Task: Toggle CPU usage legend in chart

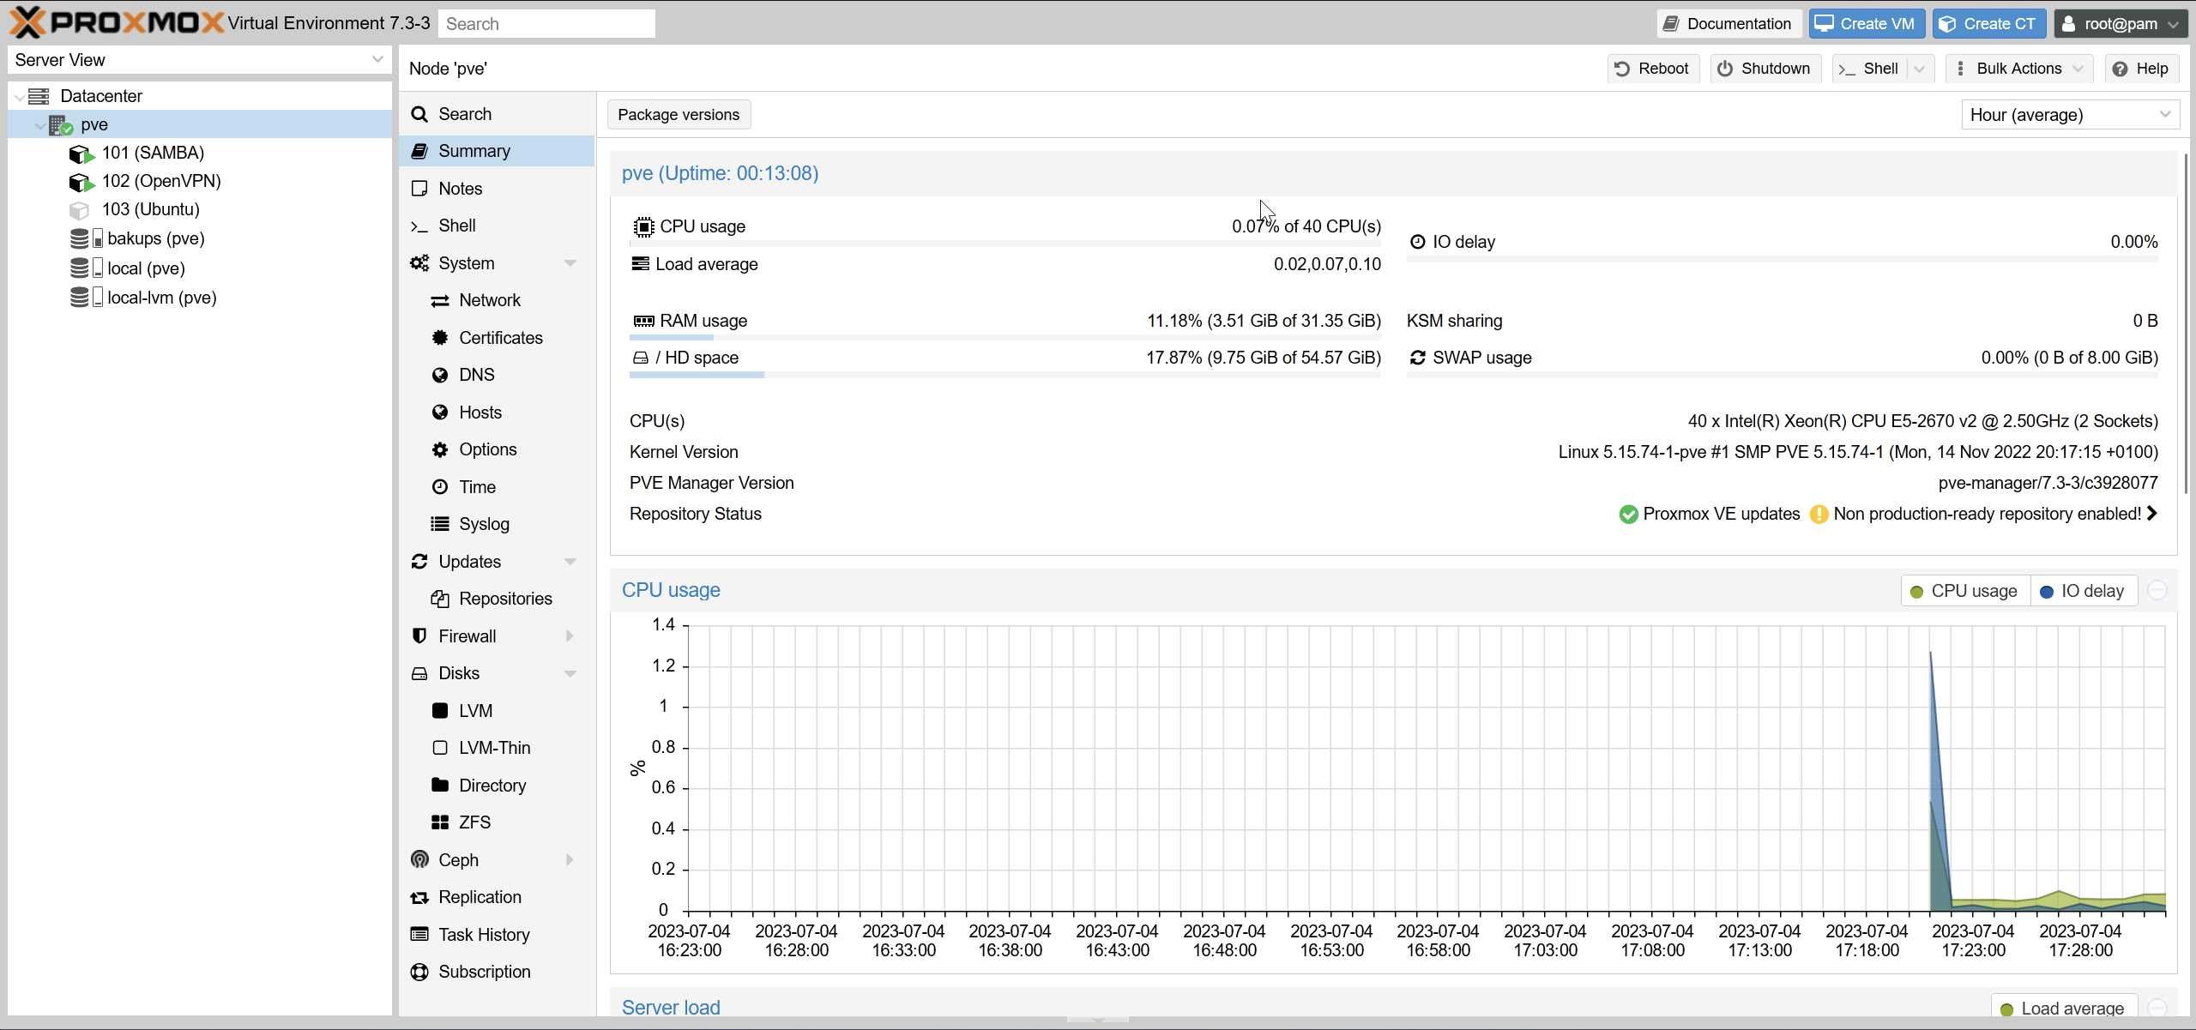Action: coord(1965,591)
